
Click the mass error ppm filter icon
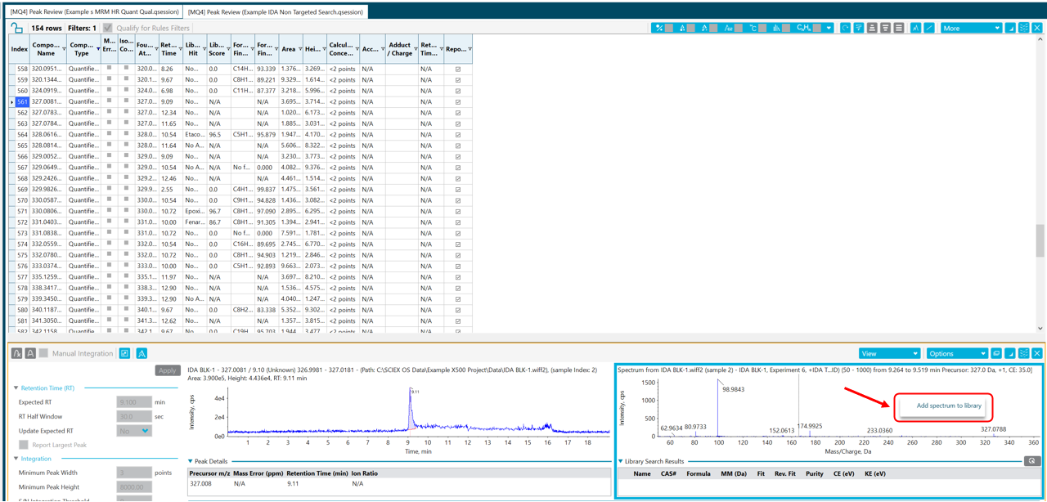tap(729, 28)
